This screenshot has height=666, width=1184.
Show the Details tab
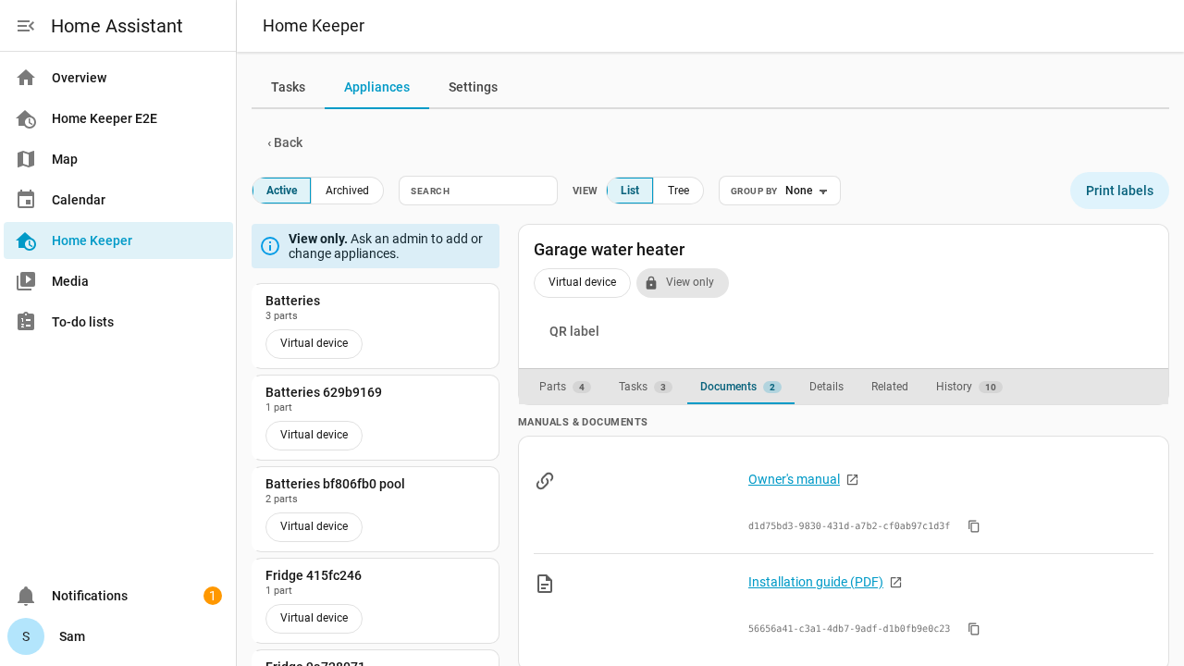point(826,387)
